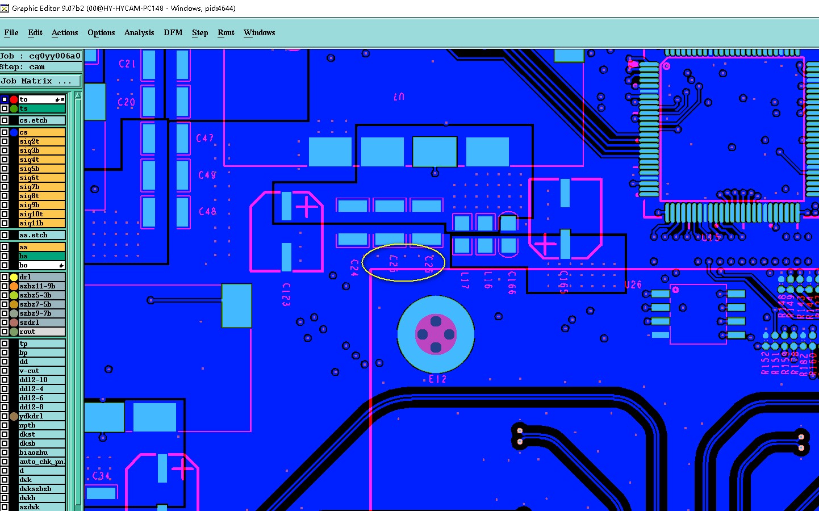Screen dimensions: 819x511
Task: Select layer name dksb
Action: [x=42, y=443]
